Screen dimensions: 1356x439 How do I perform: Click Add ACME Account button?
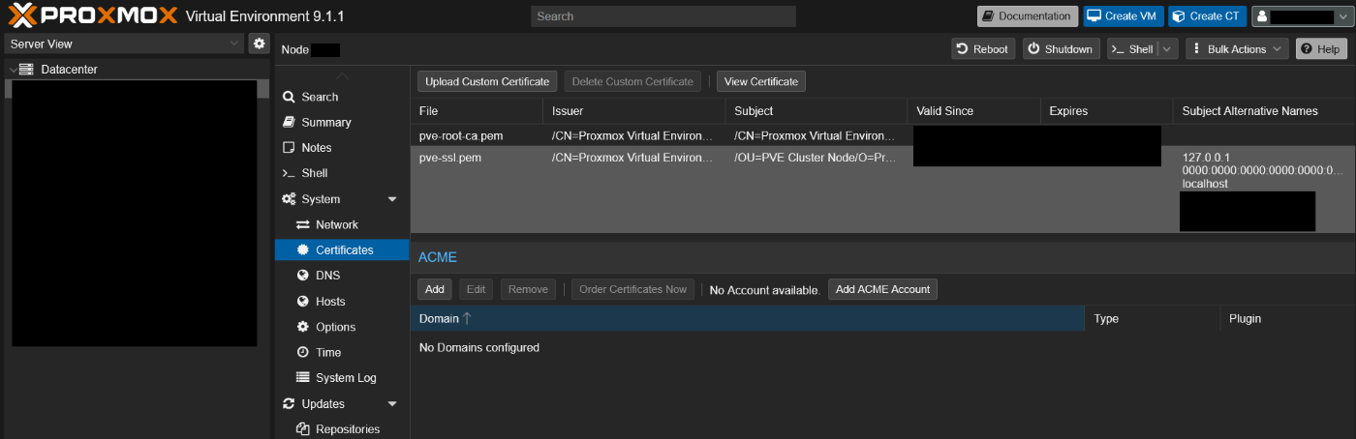882,289
